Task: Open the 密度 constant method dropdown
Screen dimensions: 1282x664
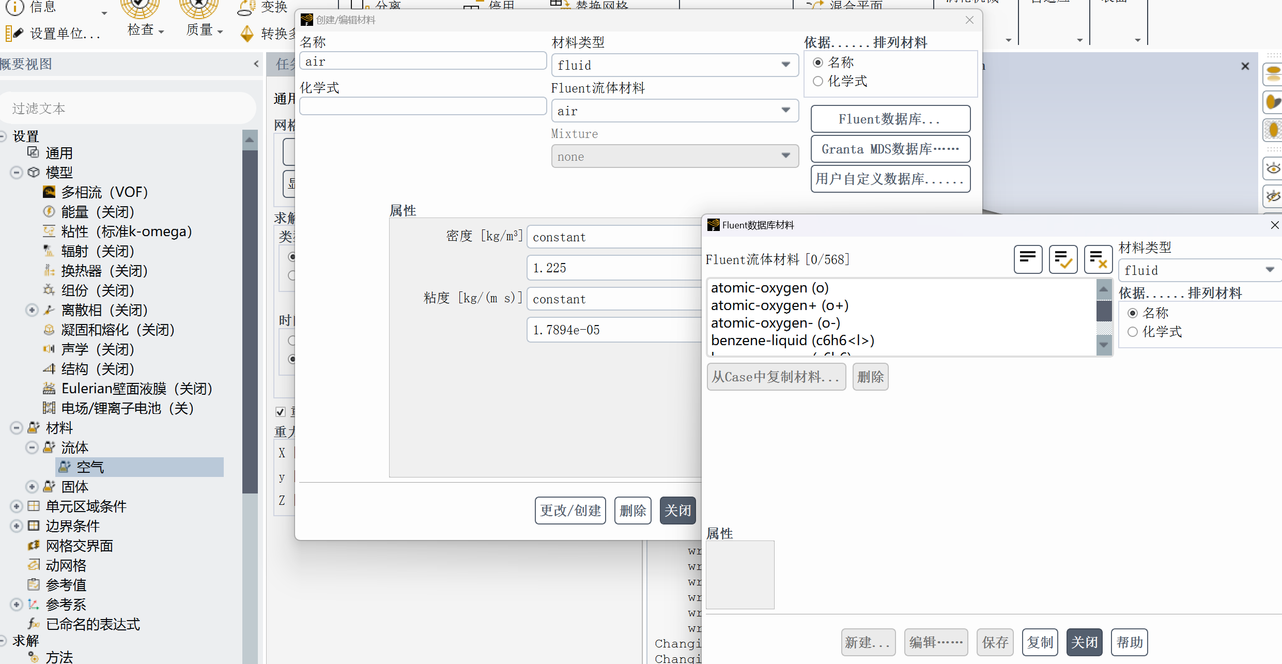Action: tap(614, 237)
